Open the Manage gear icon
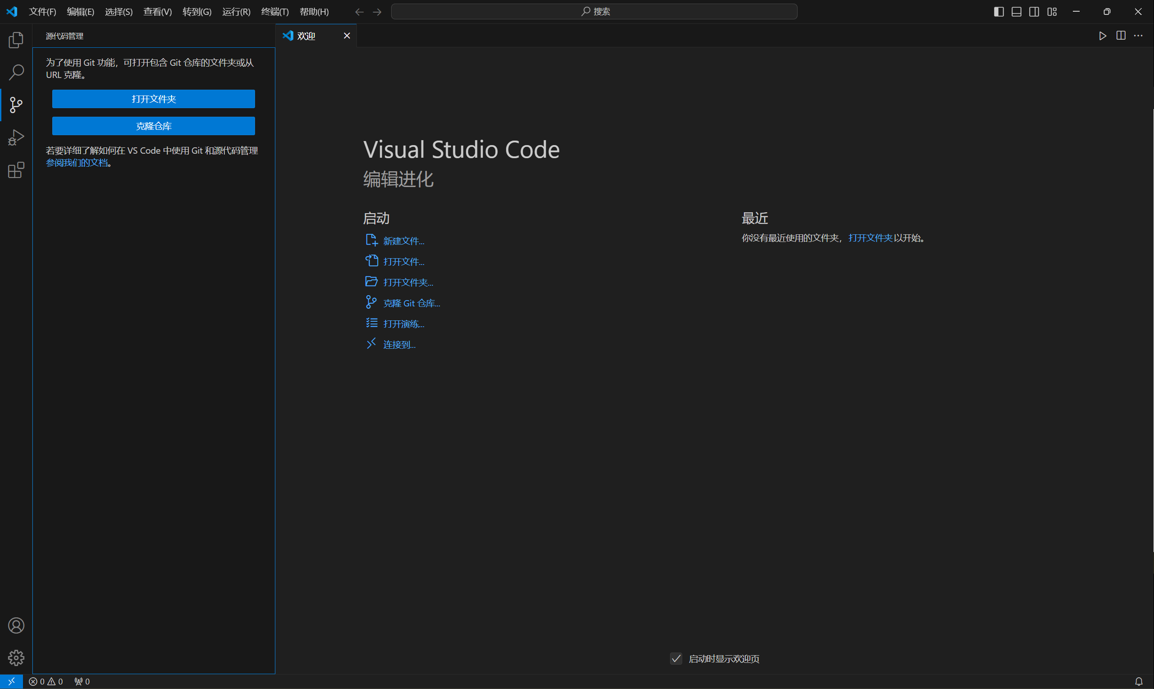The image size is (1154, 689). [x=16, y=658]
